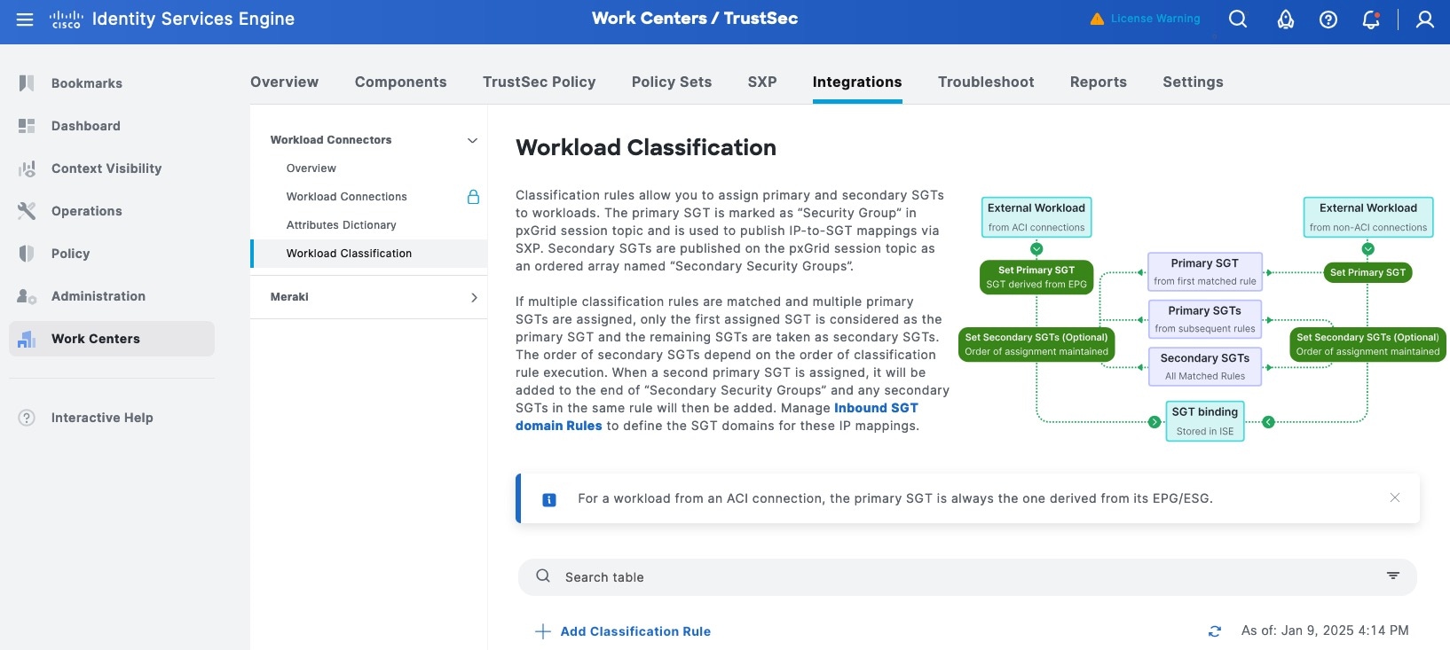The height and width of the screenshot is (650, 1450).
Task: Expand the Meraki section
Action: pyautogui.click(x=474, y=297)
